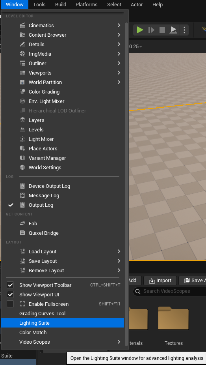Check the Enable Fullscreen checkbox
This screenshot has height=365, width=206.
click(x=10, y=304)
